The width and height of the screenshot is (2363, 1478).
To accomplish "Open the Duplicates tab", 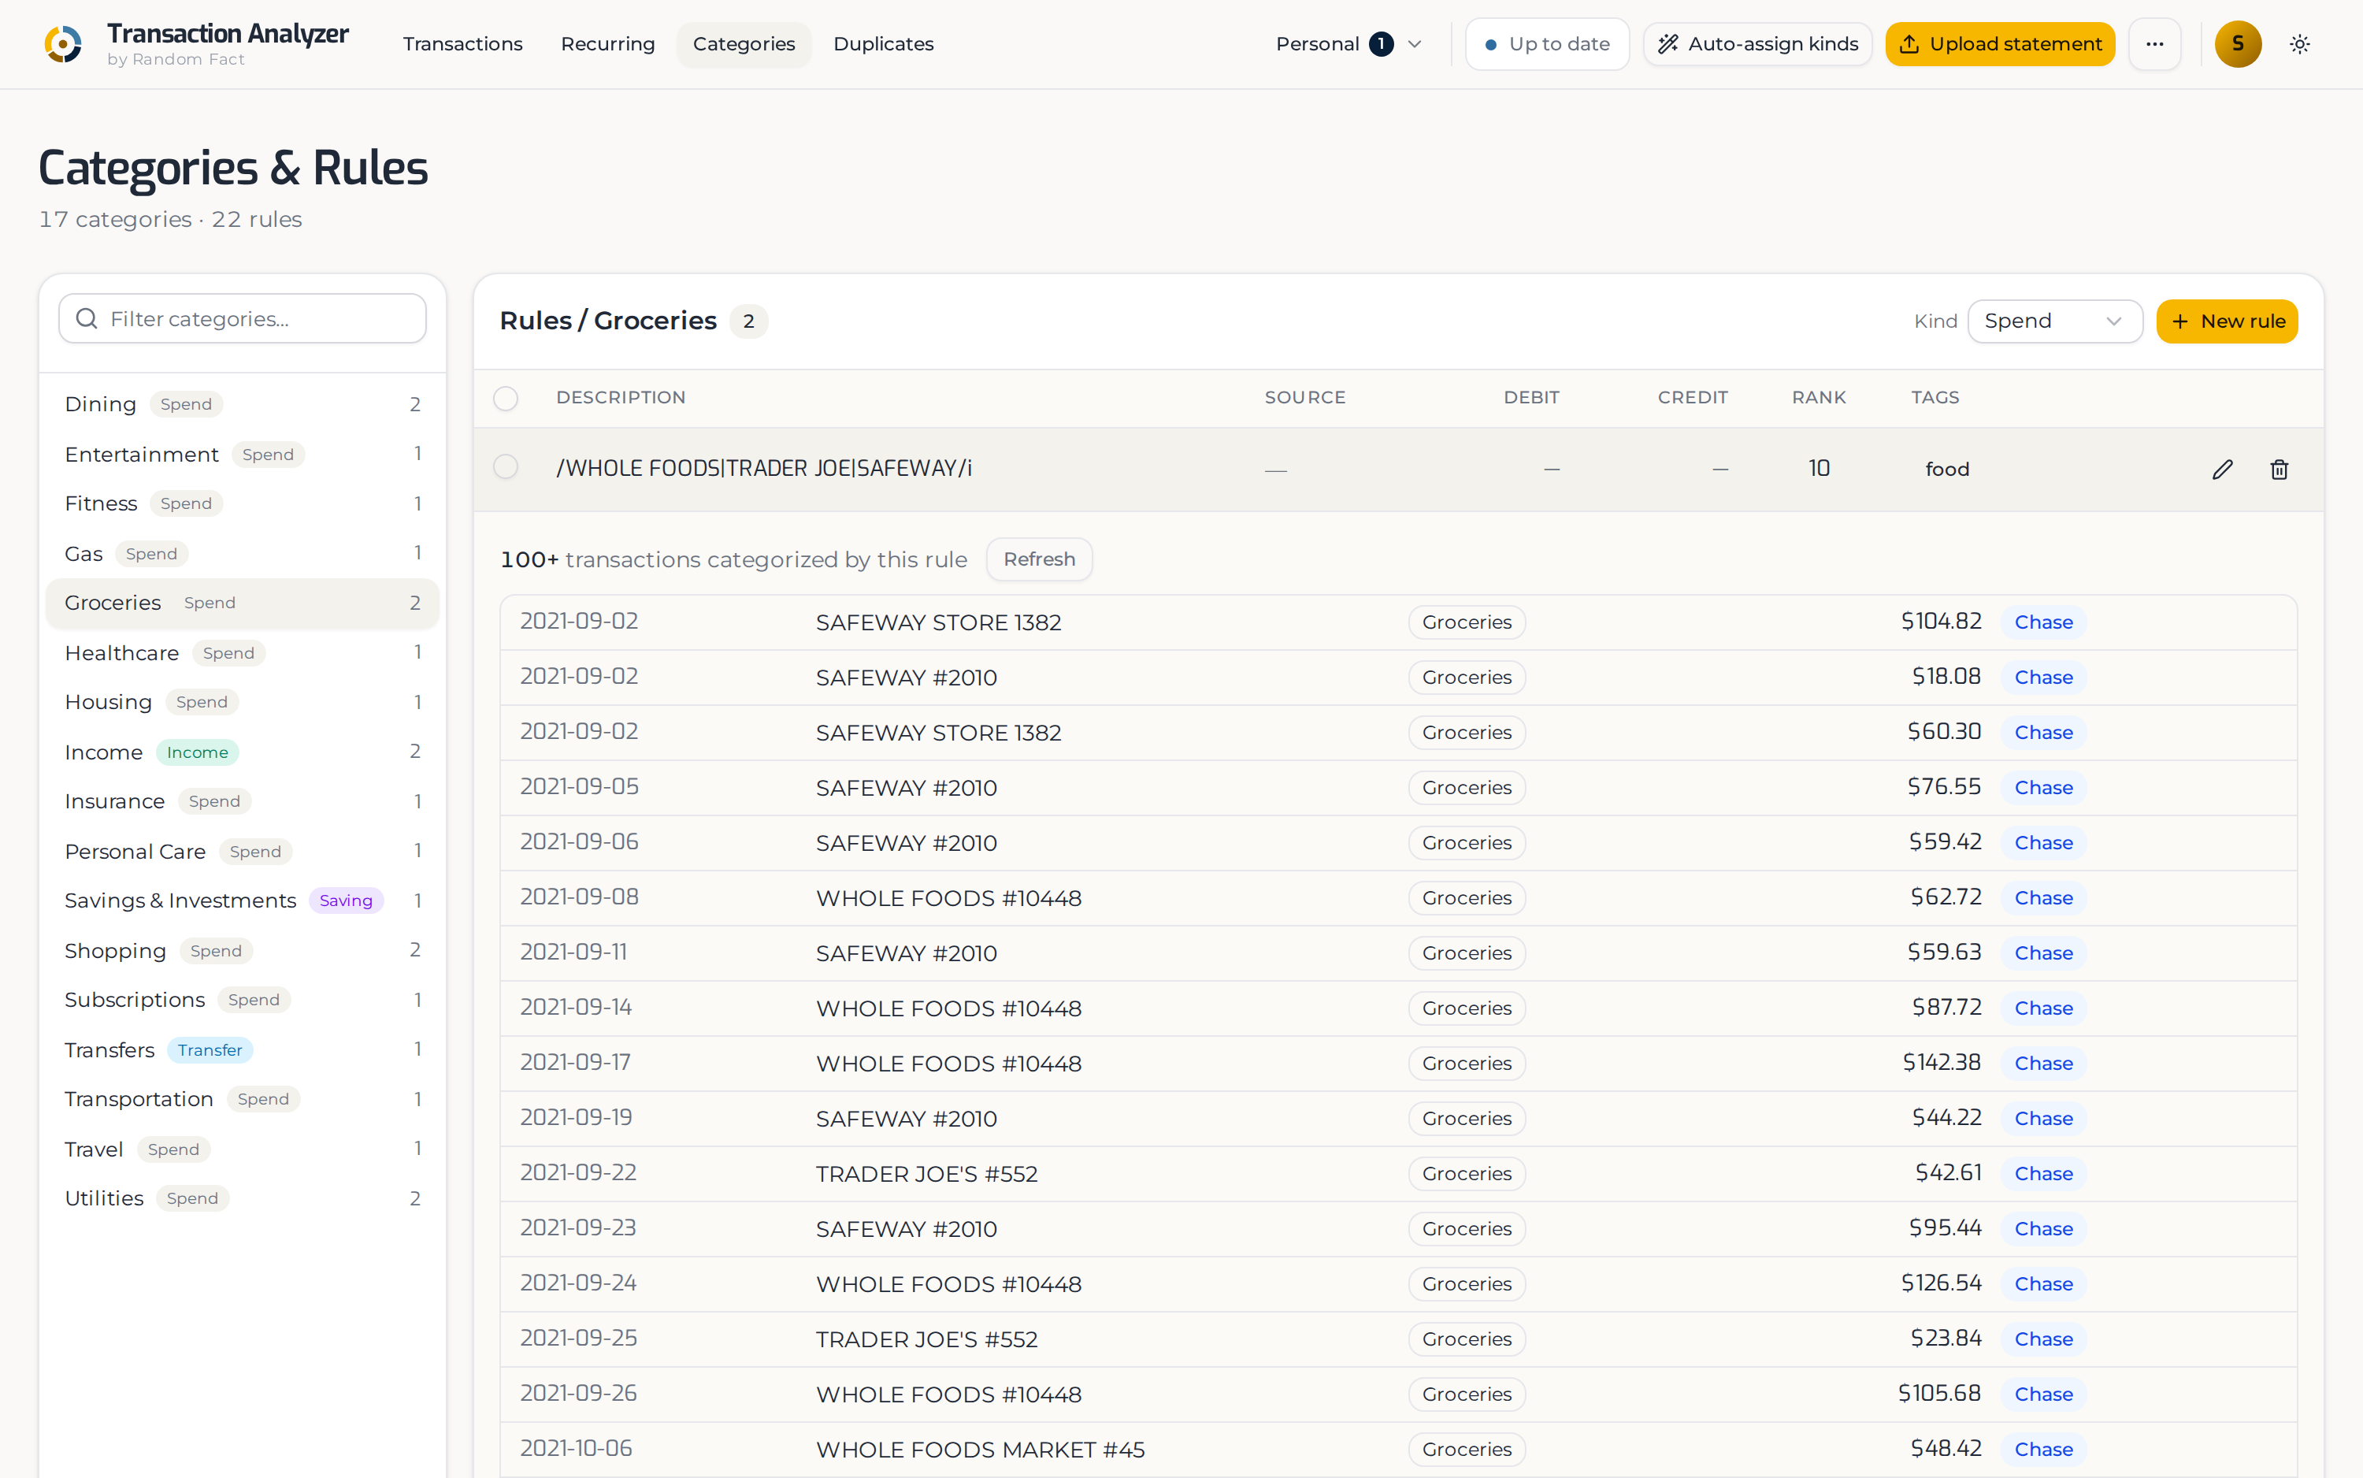I will coord(884,44).
